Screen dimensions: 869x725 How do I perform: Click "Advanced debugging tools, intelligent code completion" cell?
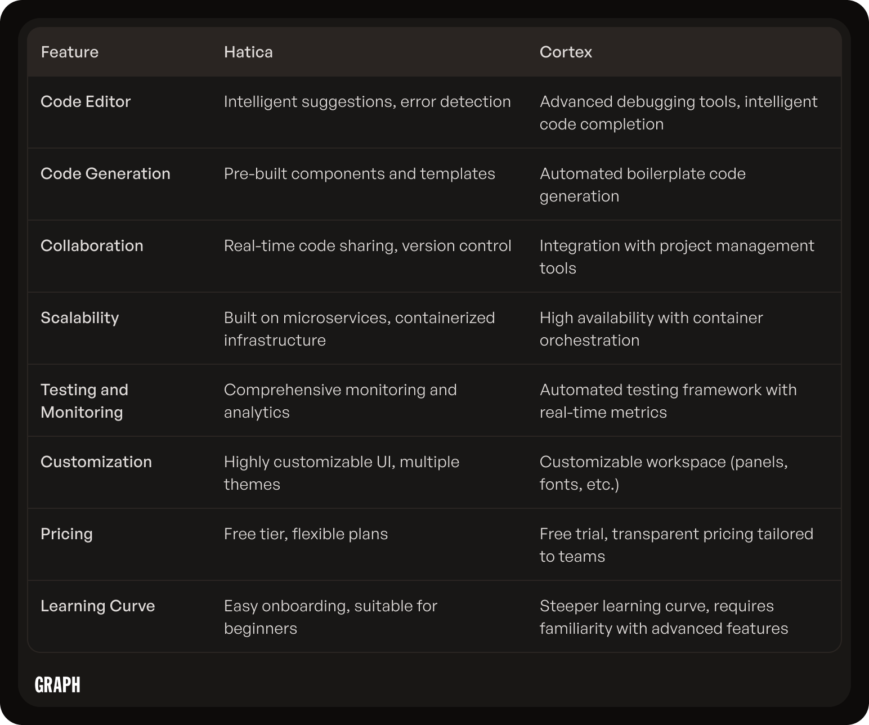pos(678,113)
